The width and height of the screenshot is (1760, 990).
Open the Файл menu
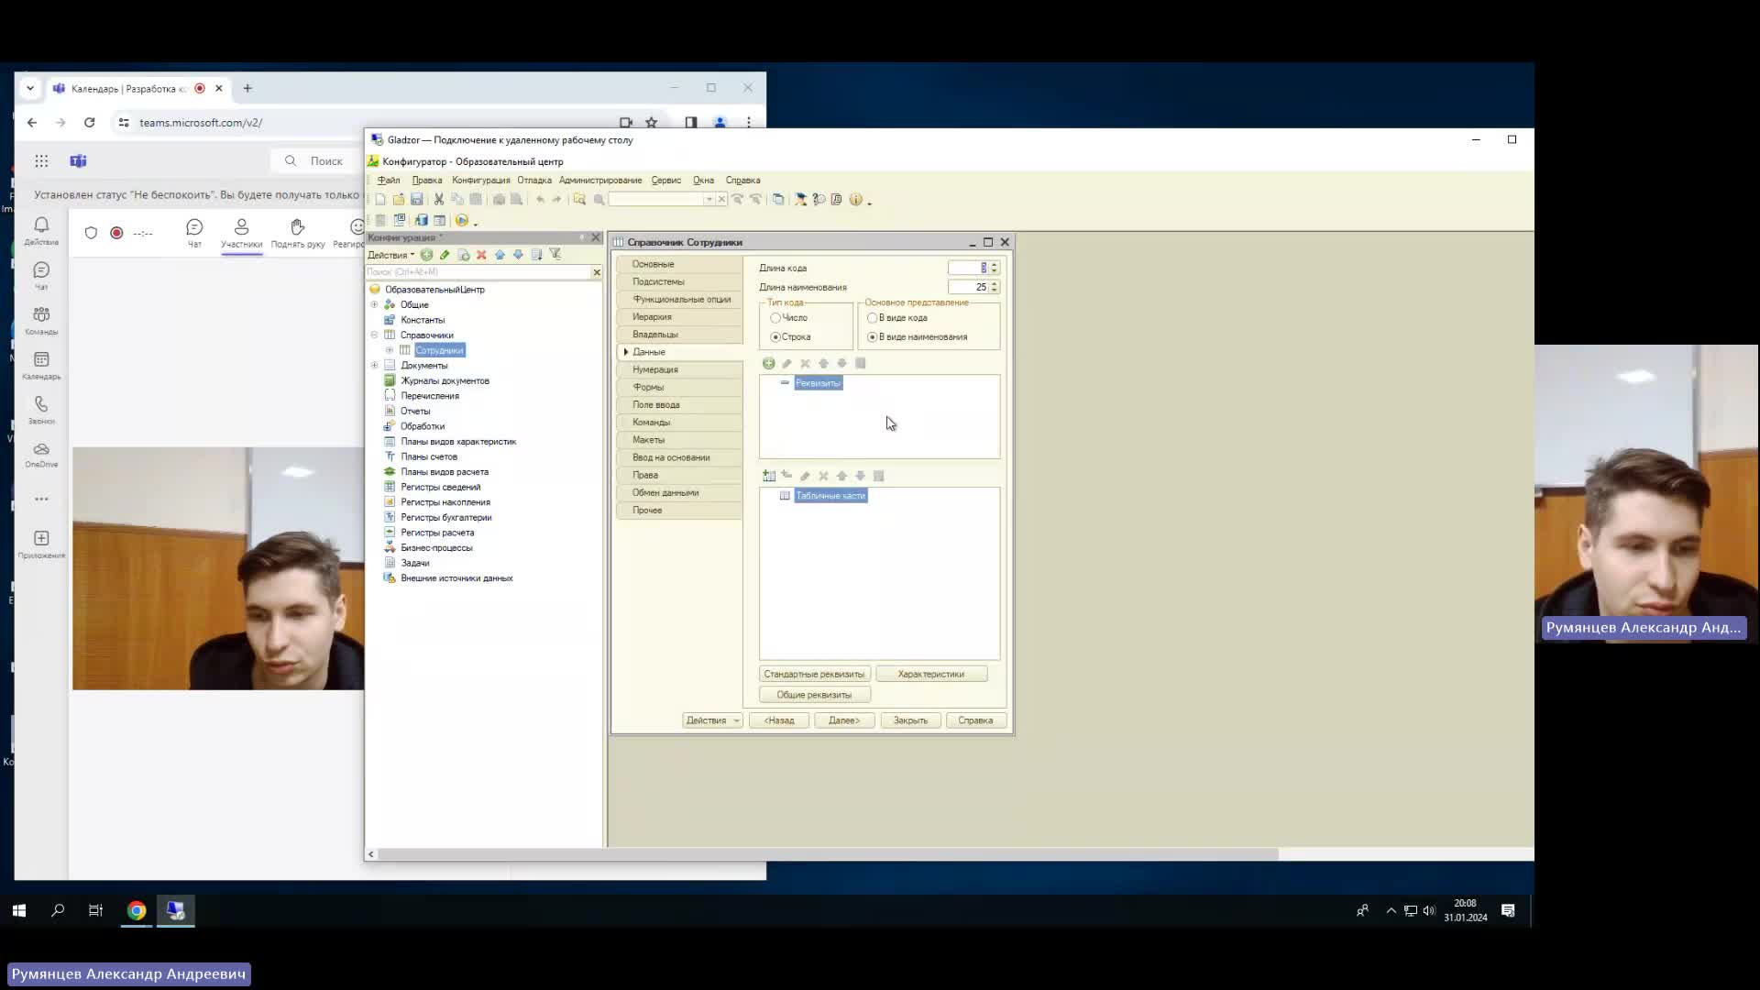pos(389,181)
